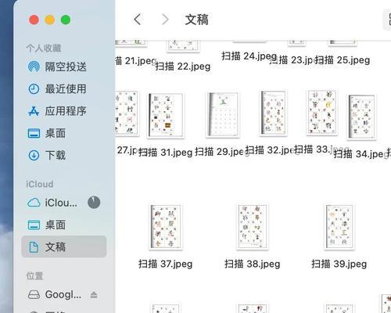The height and width of the screenshot is (313, 391).
Task: Minimize window with yellow button
Action: point(50,20)
